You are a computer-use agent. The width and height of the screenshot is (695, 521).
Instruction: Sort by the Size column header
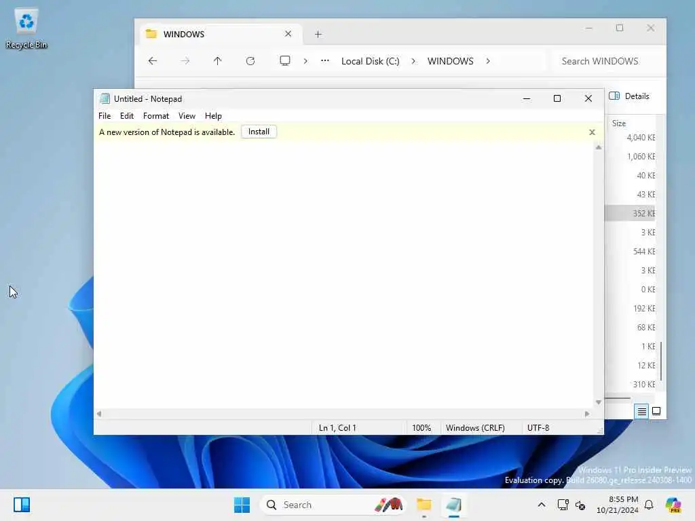click(619, 123)
